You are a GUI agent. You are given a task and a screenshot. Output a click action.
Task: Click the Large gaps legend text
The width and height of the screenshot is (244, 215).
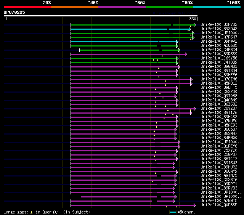coord(16,212)
